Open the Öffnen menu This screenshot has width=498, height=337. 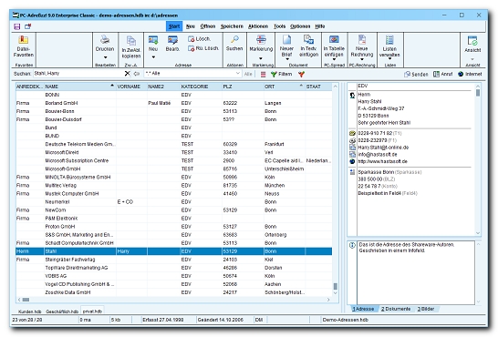point(208,26)
